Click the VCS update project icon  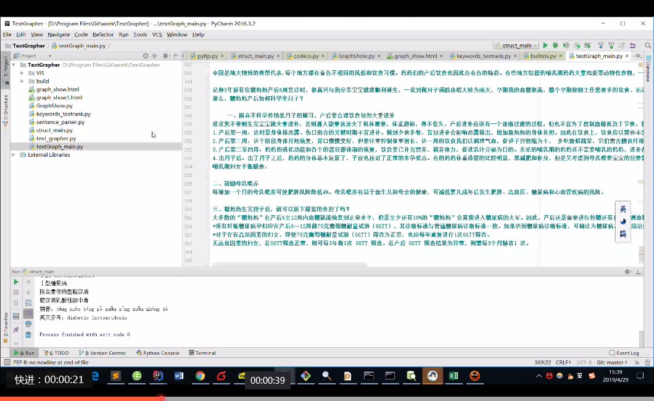click(600, 46)
